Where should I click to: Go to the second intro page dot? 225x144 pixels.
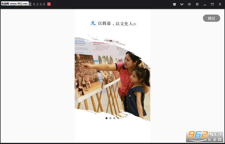tap(110, 118)
